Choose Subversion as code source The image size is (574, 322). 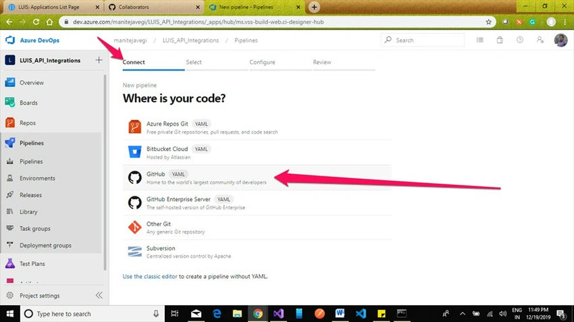coord(257,252)
